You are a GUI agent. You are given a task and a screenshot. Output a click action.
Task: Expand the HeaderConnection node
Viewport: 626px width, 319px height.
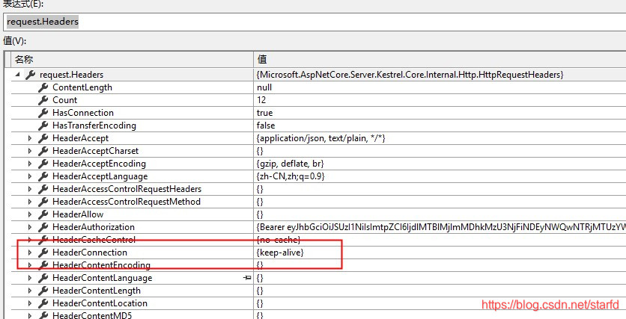(x=29, y=253)
